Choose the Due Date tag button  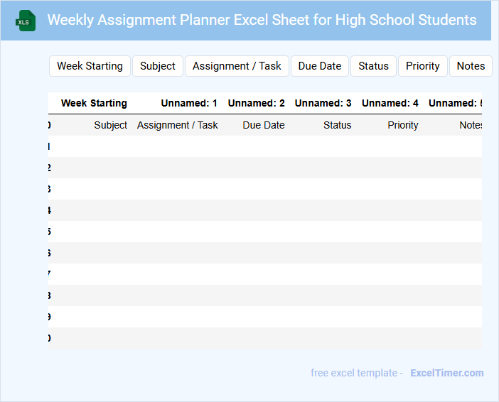pyautogui.click(x=320, y=66)
